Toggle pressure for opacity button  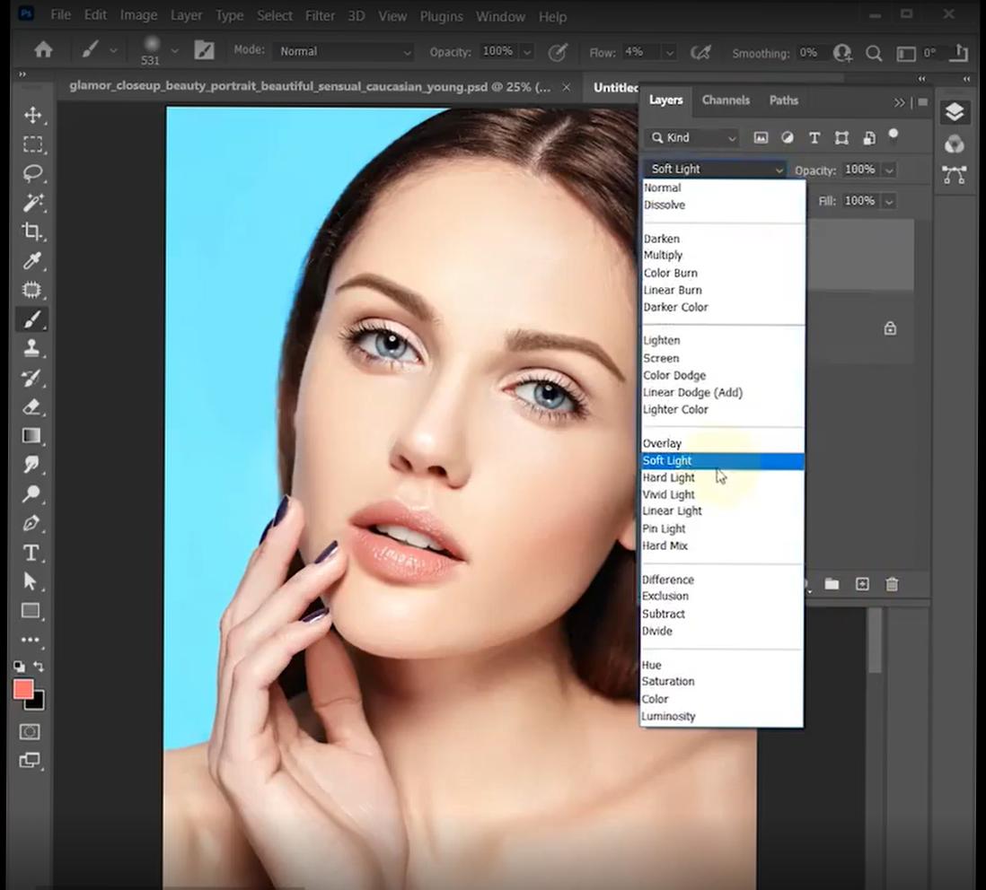click(558, 52)
